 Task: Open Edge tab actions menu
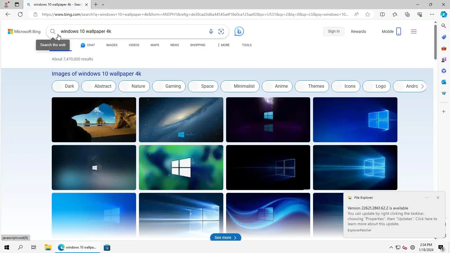pos(17,4)
